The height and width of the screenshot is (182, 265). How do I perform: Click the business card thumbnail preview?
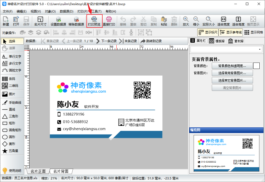(x=226, y=153)
